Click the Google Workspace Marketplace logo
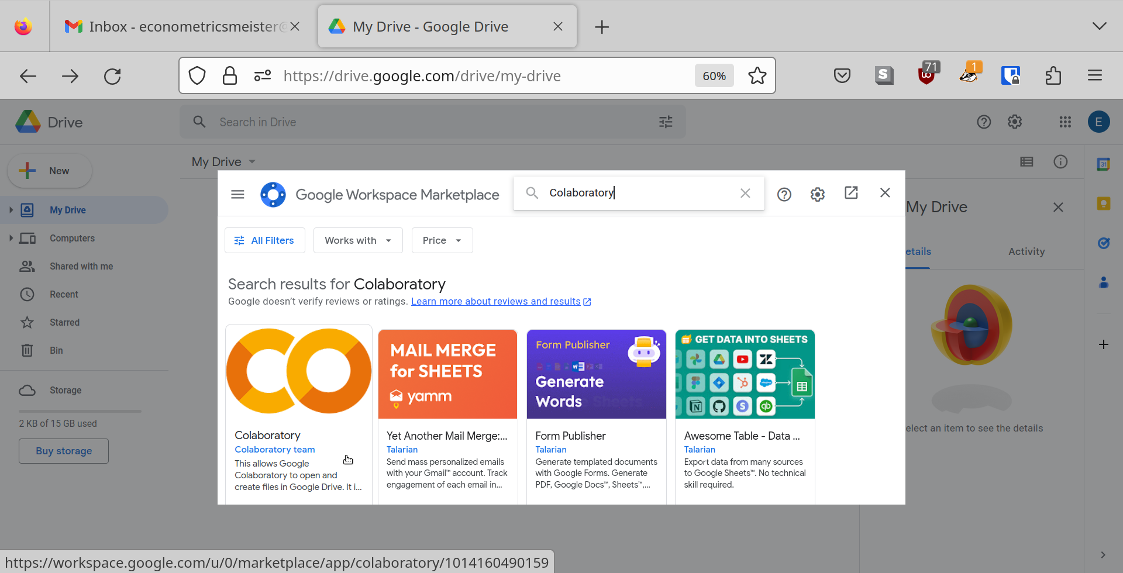1123x573 pixels. [x=273, y=195]
